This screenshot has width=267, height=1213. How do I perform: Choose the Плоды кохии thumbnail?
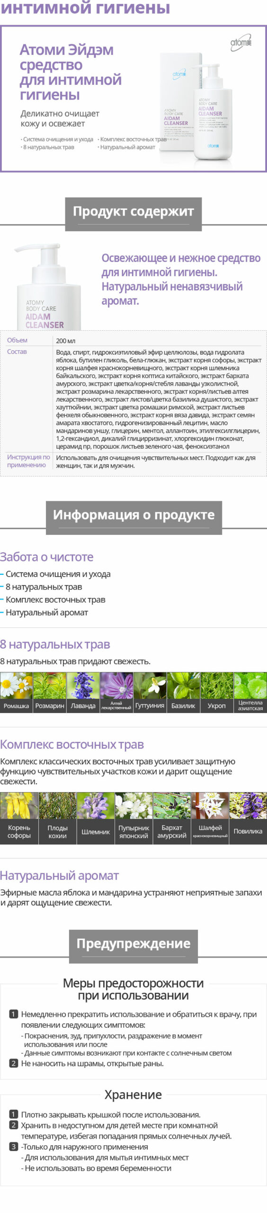57,818
